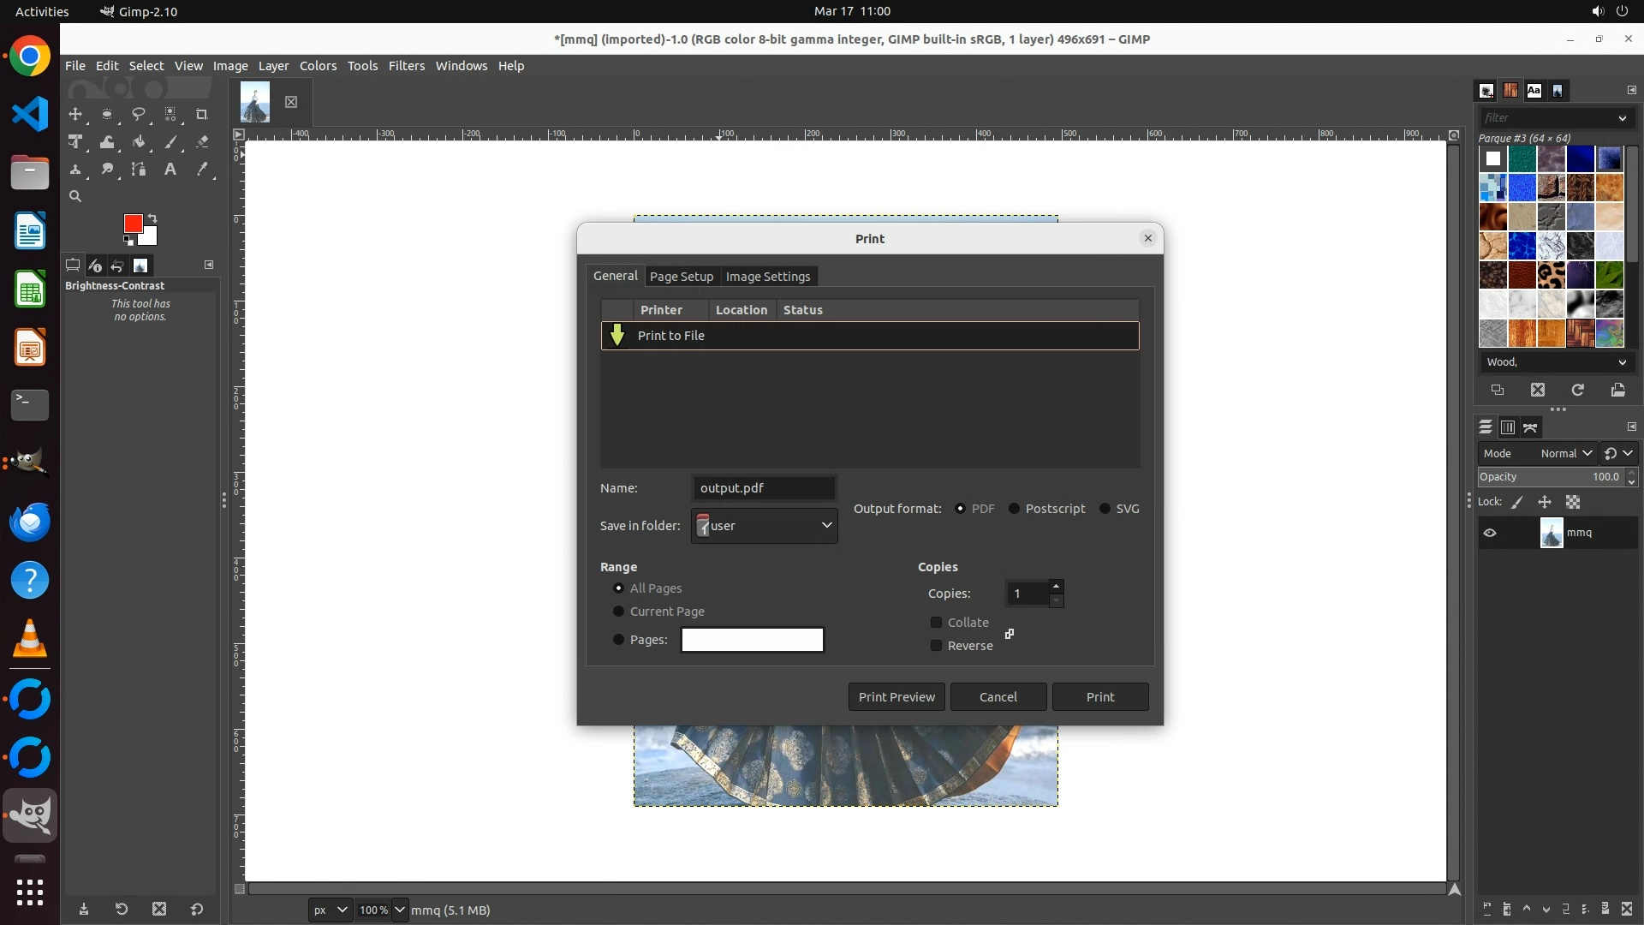
Task: Select the Eraser tool
Action: coord(202,142)
